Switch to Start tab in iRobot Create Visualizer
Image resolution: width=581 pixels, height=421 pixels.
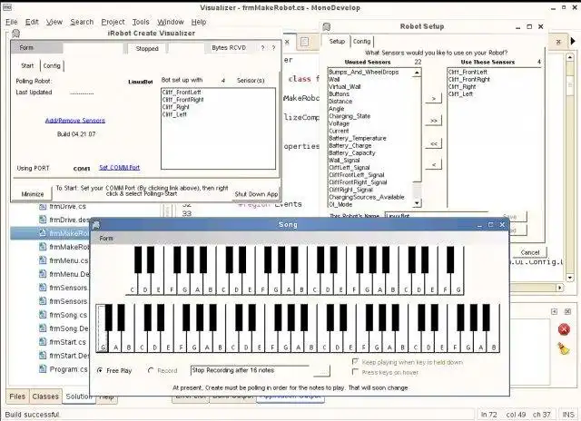click(27, 66)
